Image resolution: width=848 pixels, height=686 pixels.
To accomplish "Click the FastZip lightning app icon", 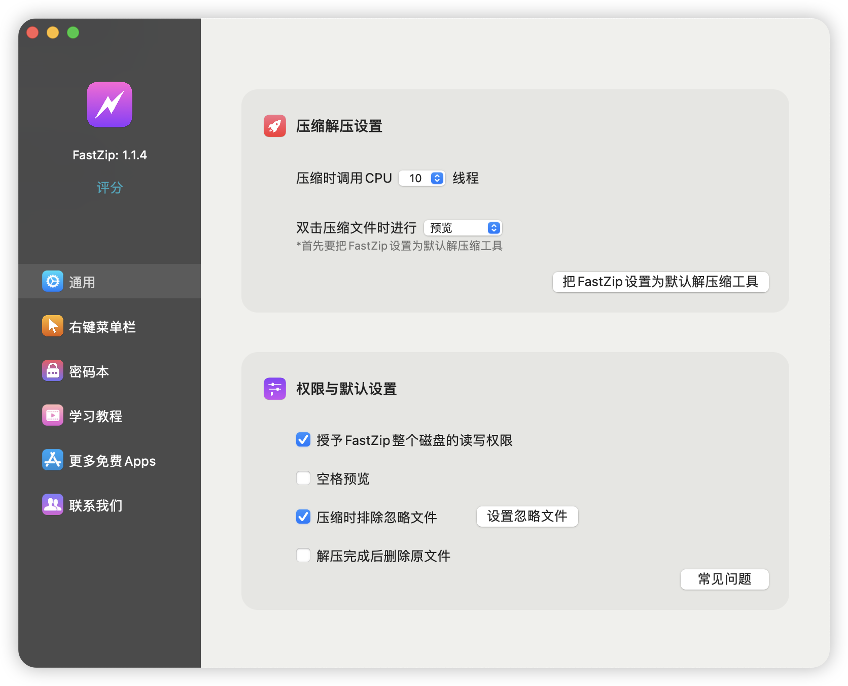I will pos(110,105).
